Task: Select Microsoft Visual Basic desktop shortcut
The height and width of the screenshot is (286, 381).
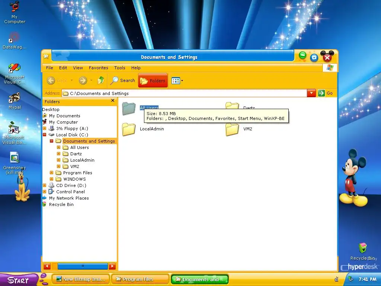Action: pyautogui.click(x=15, y=133)
